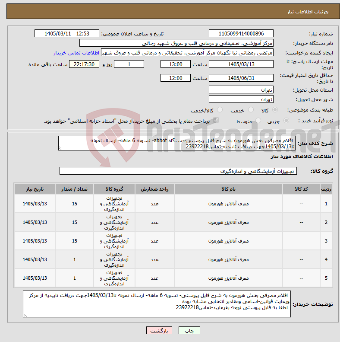Click the اطلاعات کالاهای مورد نیاز heading
Viewport: 340px width, 342px height.
302,157
